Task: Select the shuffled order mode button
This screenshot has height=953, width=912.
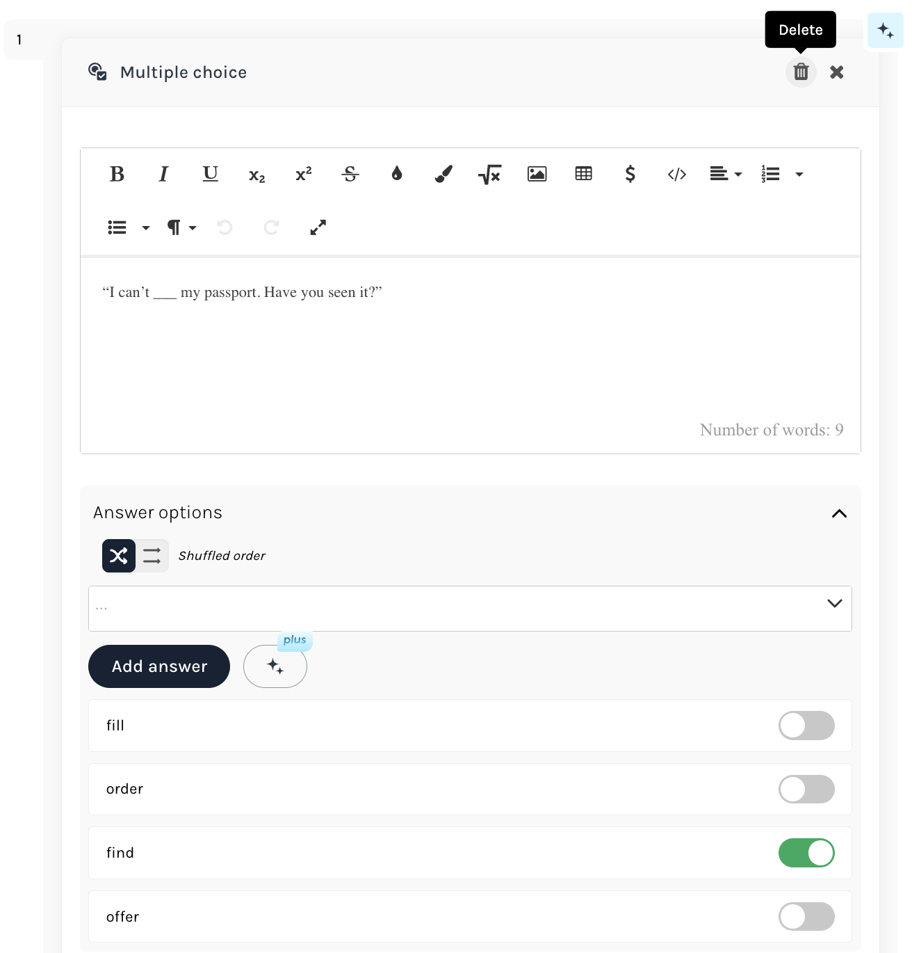Action: point(119,556)
